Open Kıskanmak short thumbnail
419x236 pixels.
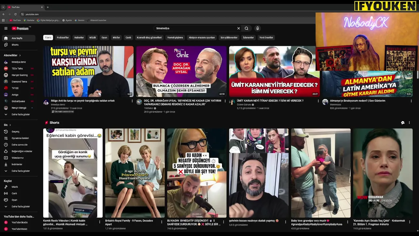coord(383,173)
